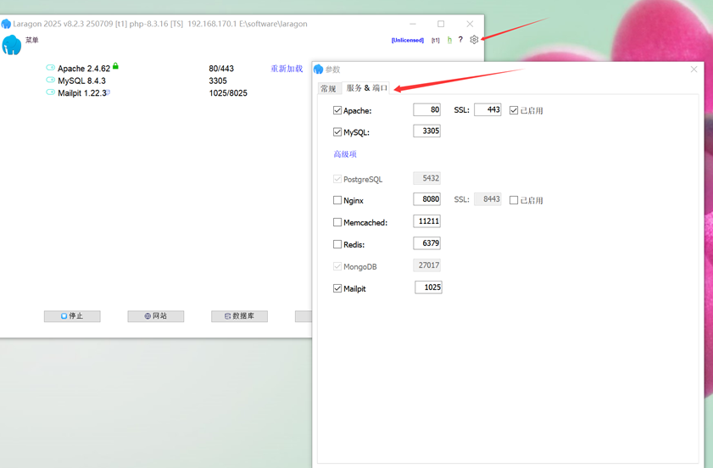
Task: Click the green SSL lock beside Apache
Action: (115, 66)
